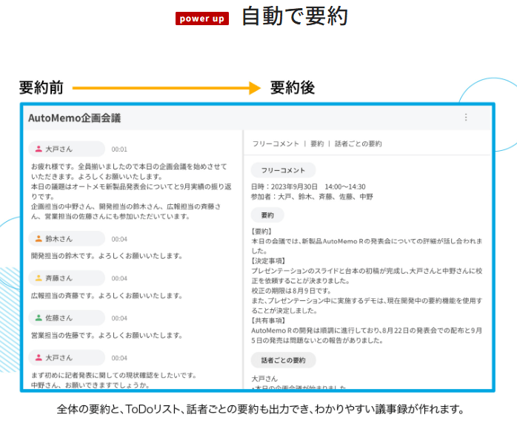517x429 pixels.
Task: Click the 00:04 timestamp next to 斉藤さん
Action: click(x=119, y=279)
